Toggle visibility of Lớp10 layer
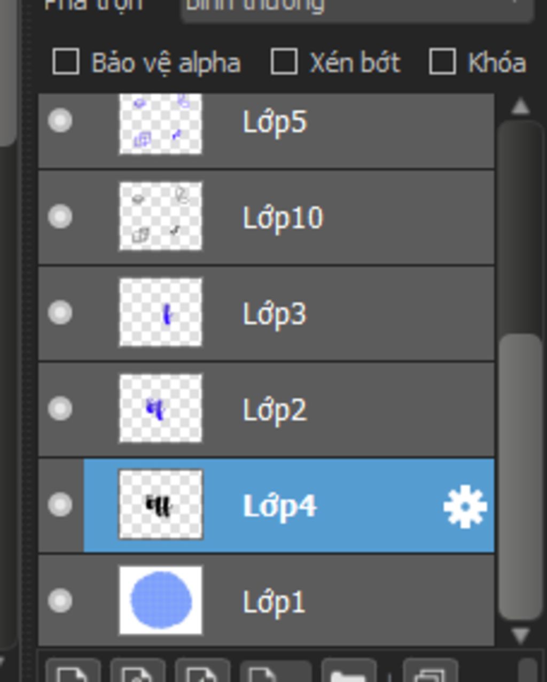The width and height of the screenshot is (547, 682). tap(60, 216)
